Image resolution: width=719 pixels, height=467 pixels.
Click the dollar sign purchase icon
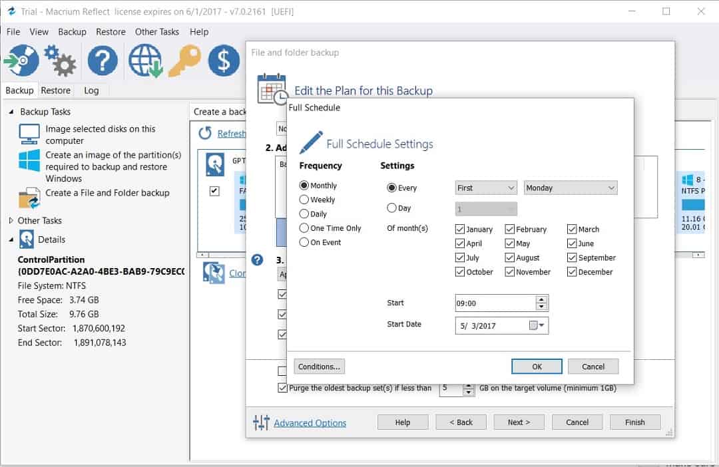[x=224, y=61]
